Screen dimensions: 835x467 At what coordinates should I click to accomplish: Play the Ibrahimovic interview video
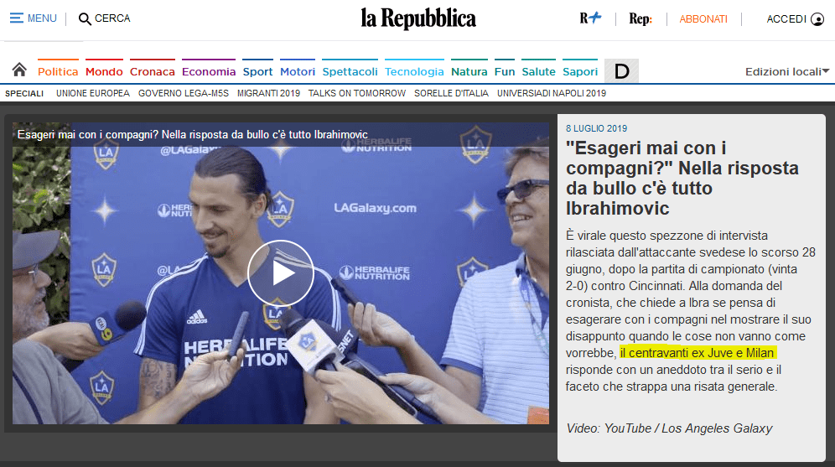click(x=280, y=272)
